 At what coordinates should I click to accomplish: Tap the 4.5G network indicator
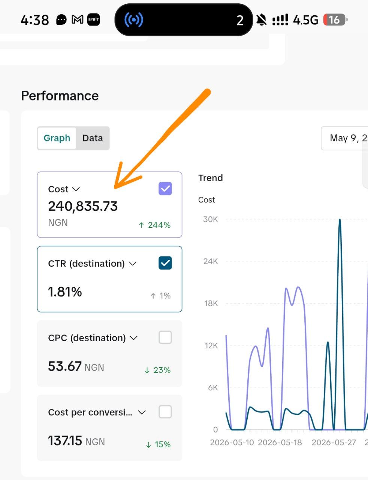point(305,20)
